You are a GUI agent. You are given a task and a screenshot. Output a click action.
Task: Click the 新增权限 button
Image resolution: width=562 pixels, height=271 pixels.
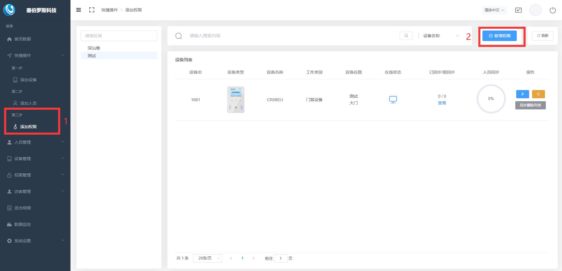[499, 36]
